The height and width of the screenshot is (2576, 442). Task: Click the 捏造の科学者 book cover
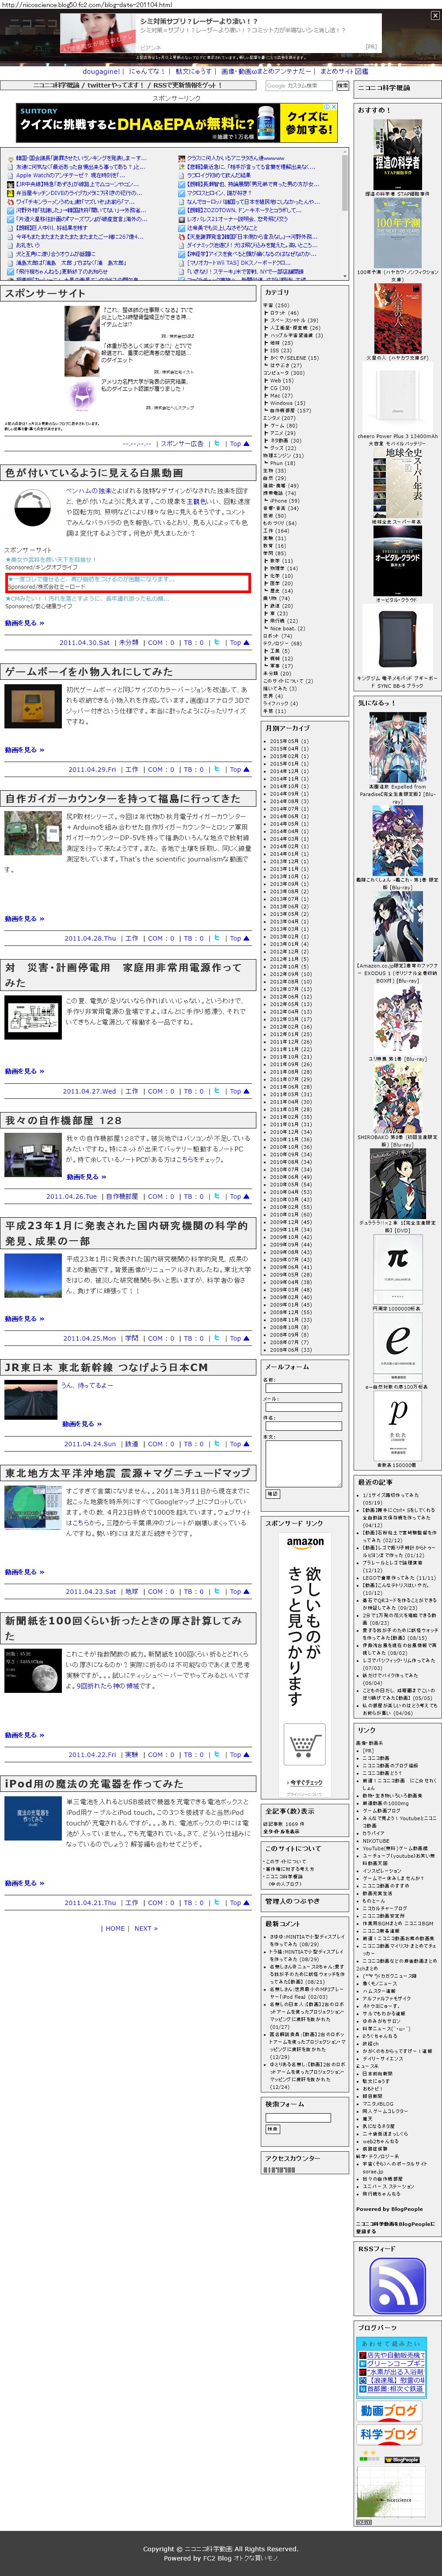point(397,155)
